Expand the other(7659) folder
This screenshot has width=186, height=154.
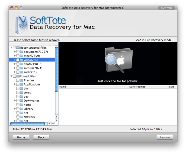pos(15,55)
